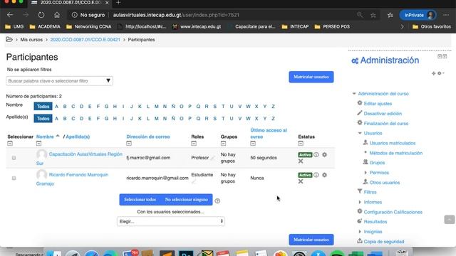Image resolution: width=456 pixels, height=256 pixels.
Task: Click Todos in the Nombre filter row
Action: 43,107
